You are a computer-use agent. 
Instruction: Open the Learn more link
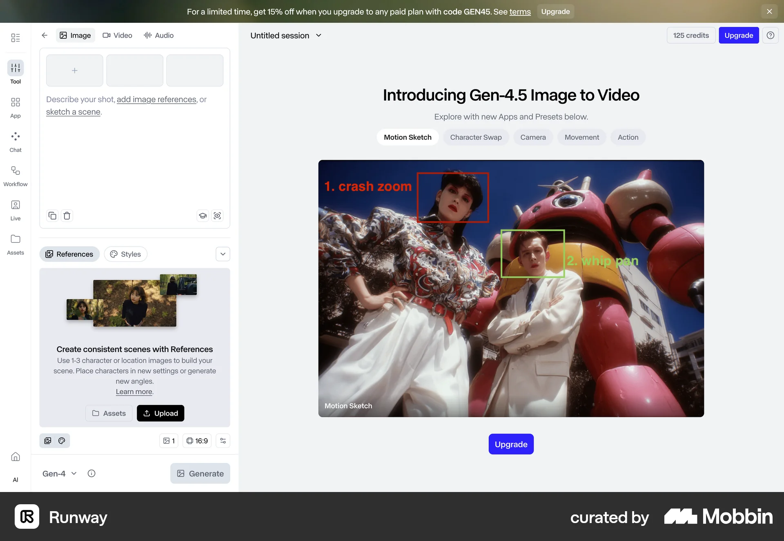[x=134, y=392]
